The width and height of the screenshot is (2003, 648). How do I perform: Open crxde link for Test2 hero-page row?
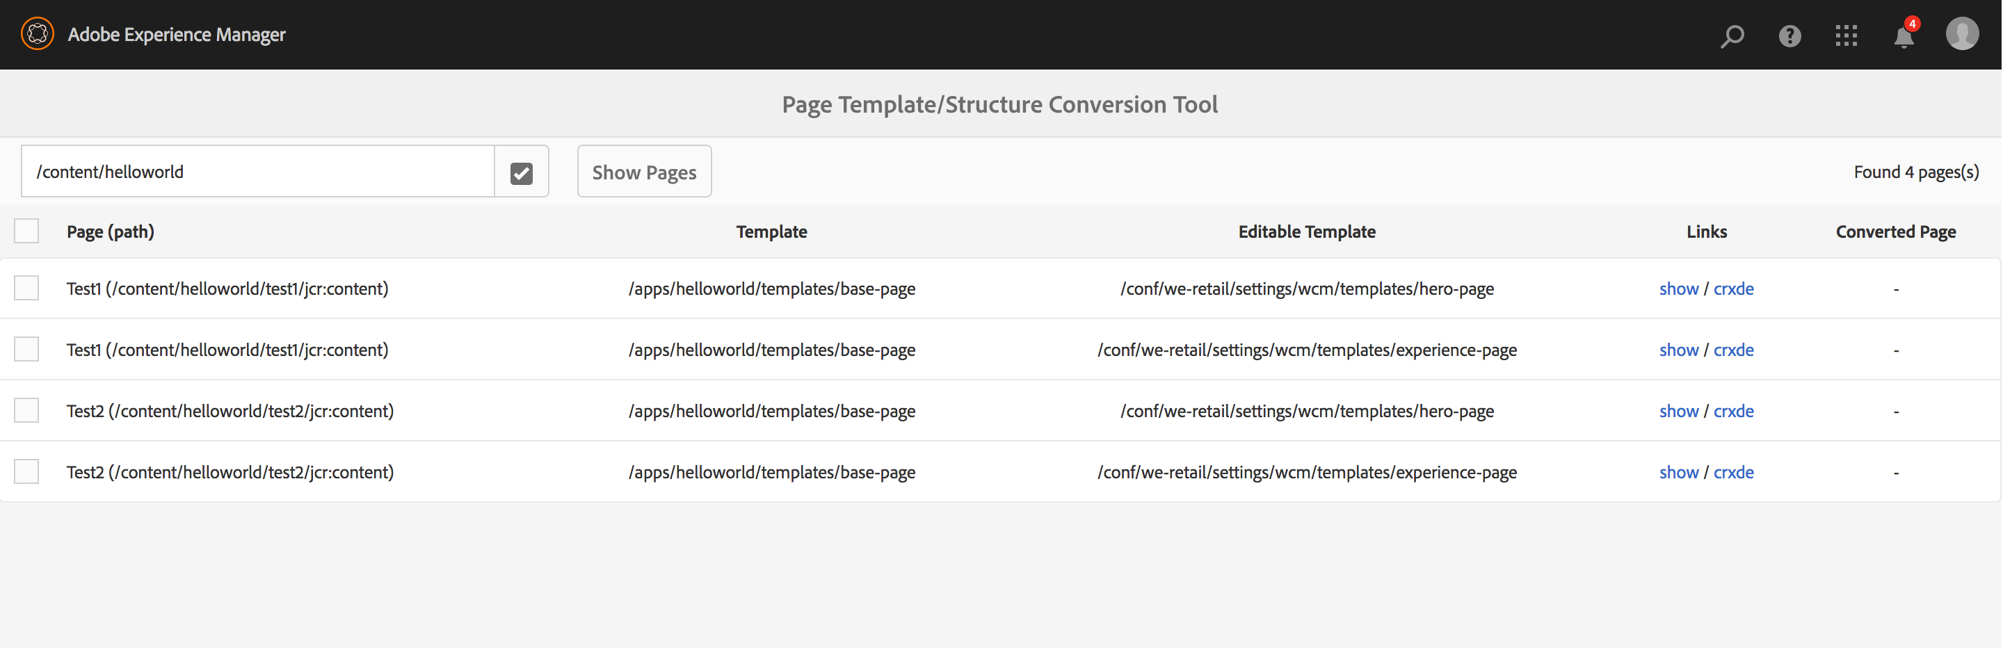tap(1733, 411)
